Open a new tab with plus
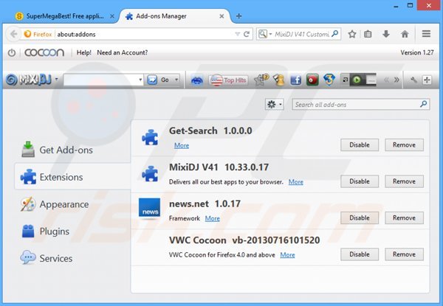Viewport: 443px width, 306px height. (x=238, y=16)
